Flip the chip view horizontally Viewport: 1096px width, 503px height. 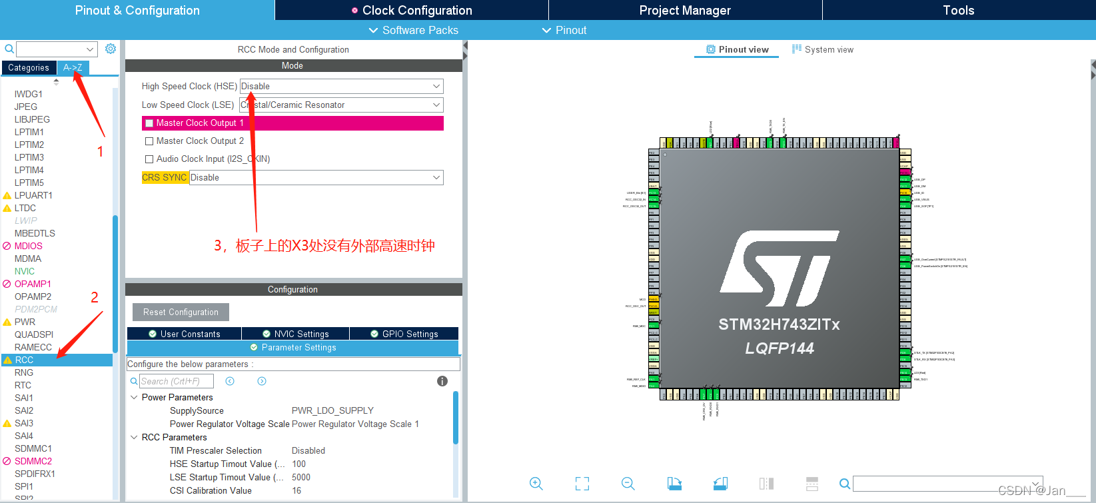click(766, 484)
